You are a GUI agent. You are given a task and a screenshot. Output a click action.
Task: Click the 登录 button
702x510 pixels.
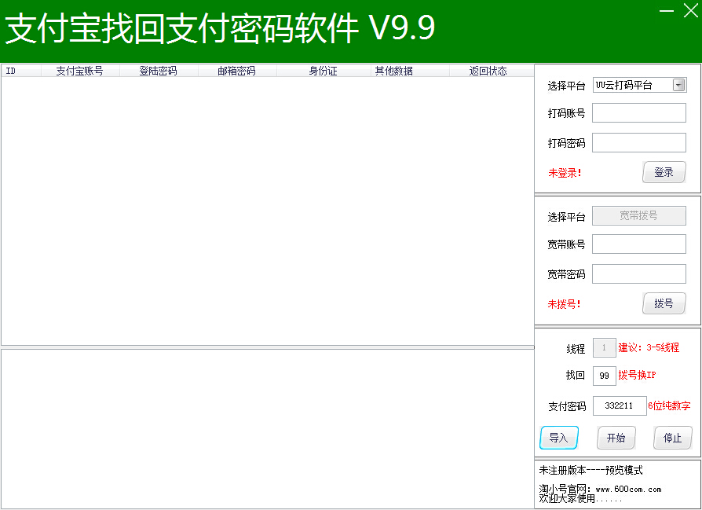point(664,172)
